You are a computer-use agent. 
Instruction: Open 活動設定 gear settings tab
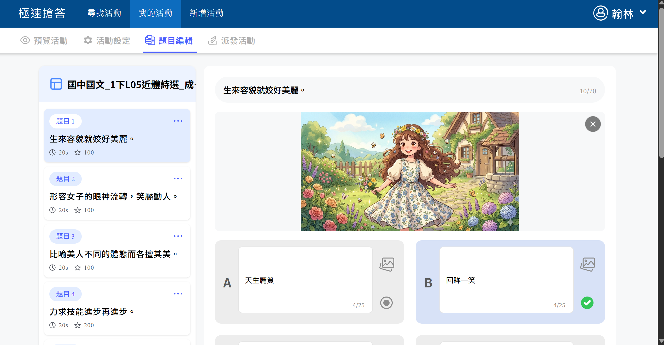tap(107, 41)
